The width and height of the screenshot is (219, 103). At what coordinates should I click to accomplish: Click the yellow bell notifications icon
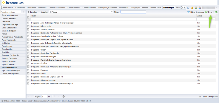[192, 8]
